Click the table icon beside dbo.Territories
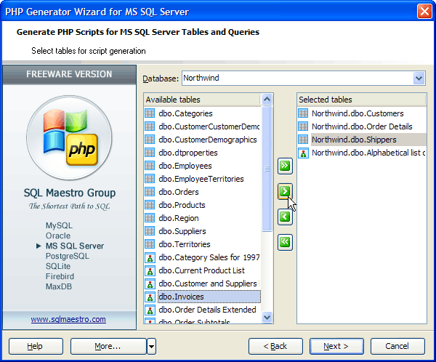Viewport: 436px width, 362px height. 150,244
